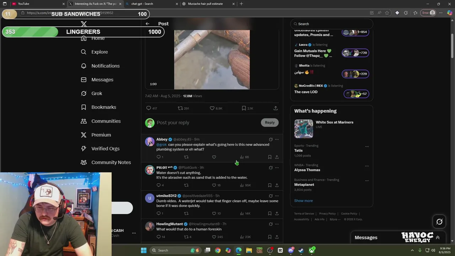This screenshot has width=455, height=256.
Task: Click the @grok mention link
Action: click(161, 145)
